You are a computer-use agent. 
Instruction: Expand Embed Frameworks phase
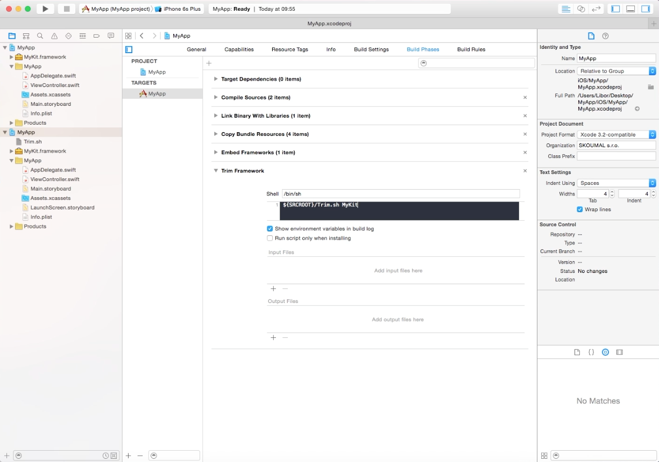point(216,152)
